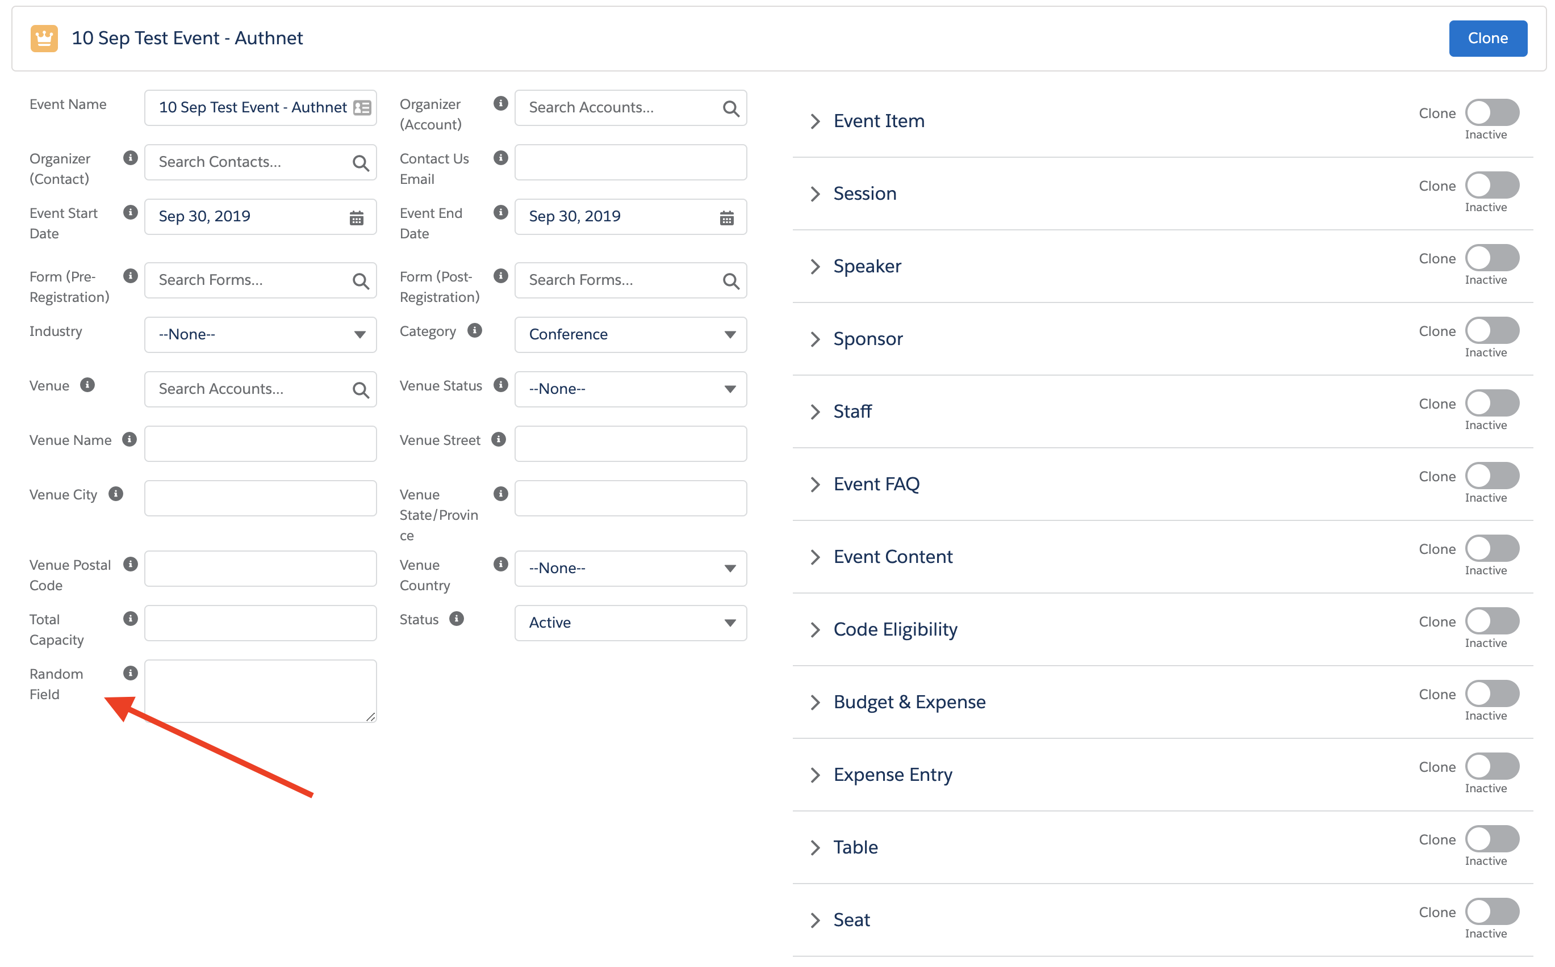Click info icon beside Random Field label
This screenshot has width=1555, height=967.
[x=131, y=673]
